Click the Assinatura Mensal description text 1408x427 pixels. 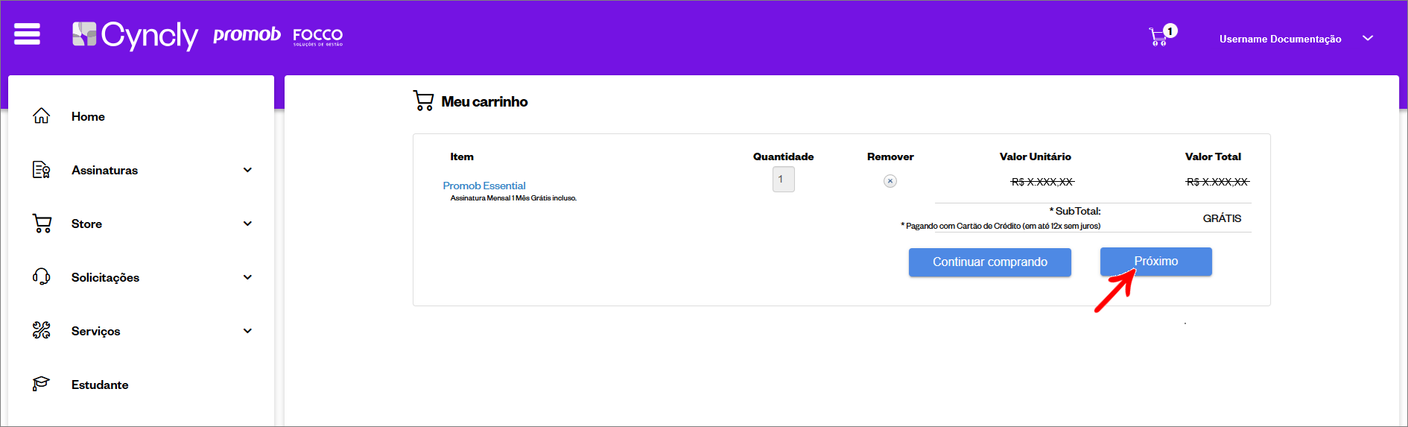point(513,198)
